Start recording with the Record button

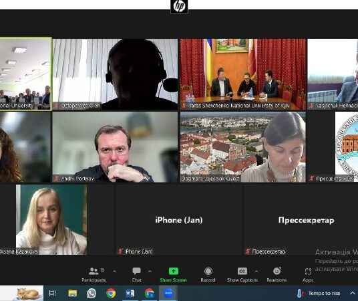point(208,275)
